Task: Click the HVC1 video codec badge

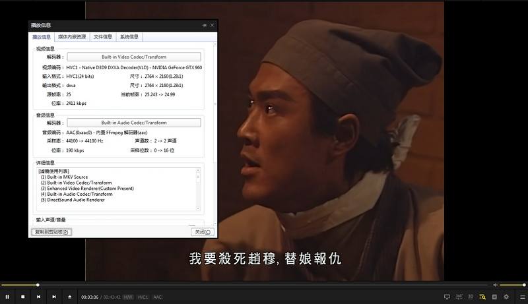Action: tap(143, 297)
